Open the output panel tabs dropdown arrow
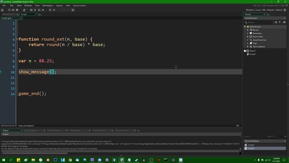Viewport: 289px width, 163px height. 139,130
